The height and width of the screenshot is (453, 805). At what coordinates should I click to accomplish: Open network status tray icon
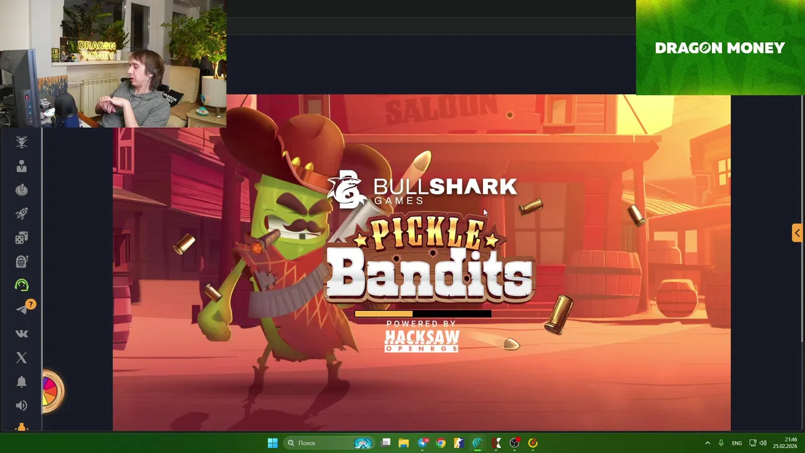[753, 443]
